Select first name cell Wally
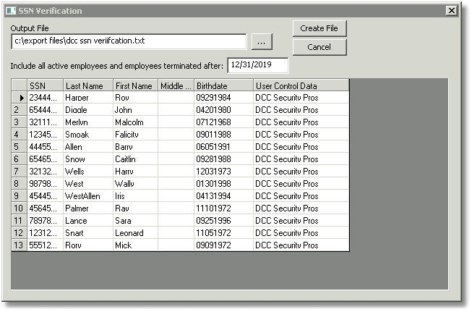This screenshot has height=312, width=472. (x=135, y=184)
